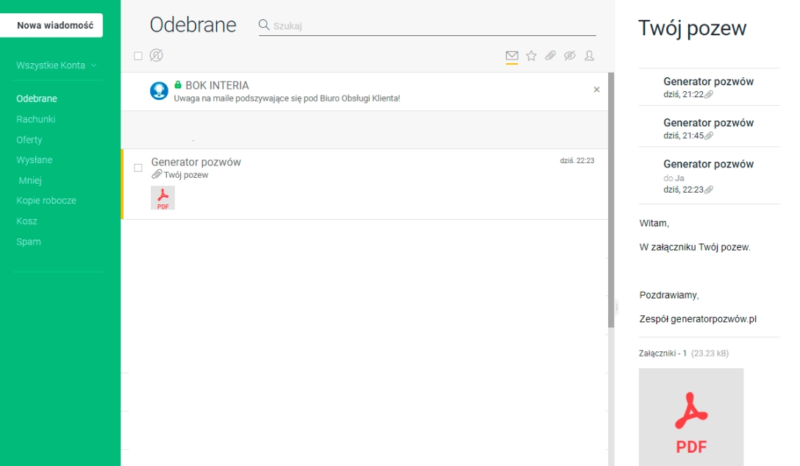The width and height of the screenshot is (800, 466).
Task: Filter messages by unread envelope icon
Action: click(512, 56)
